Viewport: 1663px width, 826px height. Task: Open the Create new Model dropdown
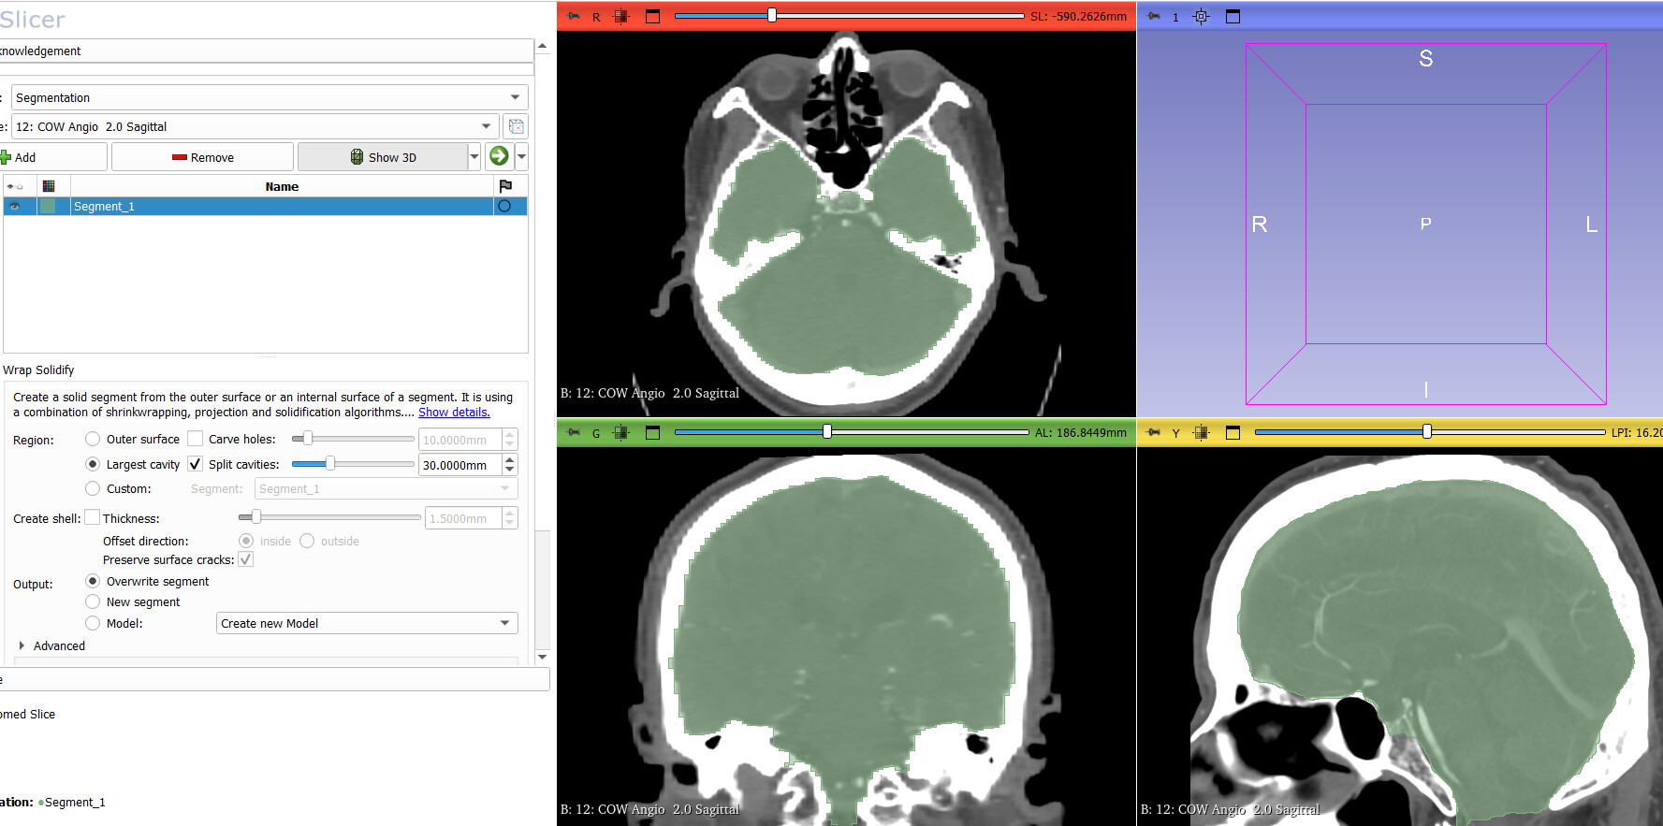pyautogui.click(x=366, y=623)
